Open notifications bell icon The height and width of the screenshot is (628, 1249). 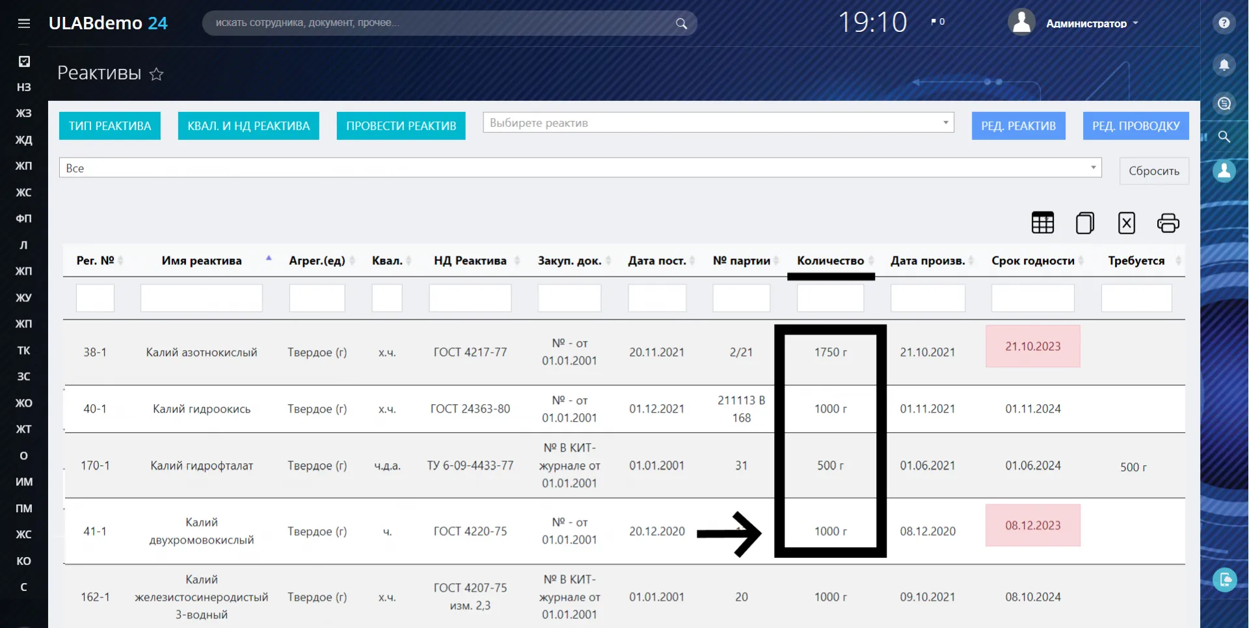click(x=1224, y=64)
